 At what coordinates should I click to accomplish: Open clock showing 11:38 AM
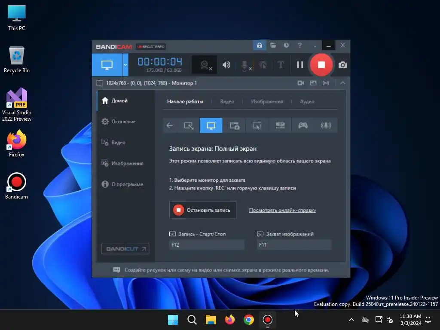(x=410, y=320)
